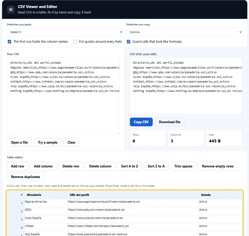Load data with Try a sample
The height and width of the screenshot is (236, 249).
point(48,142)
